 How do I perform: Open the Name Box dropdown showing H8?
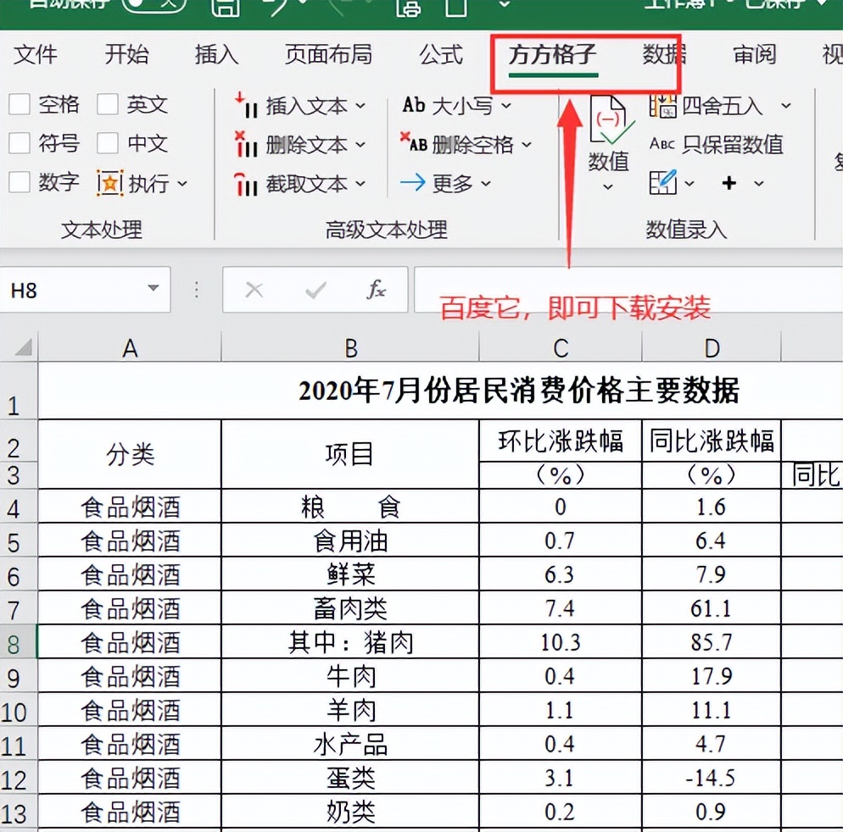pyautogui.click(x=154, y=289)
